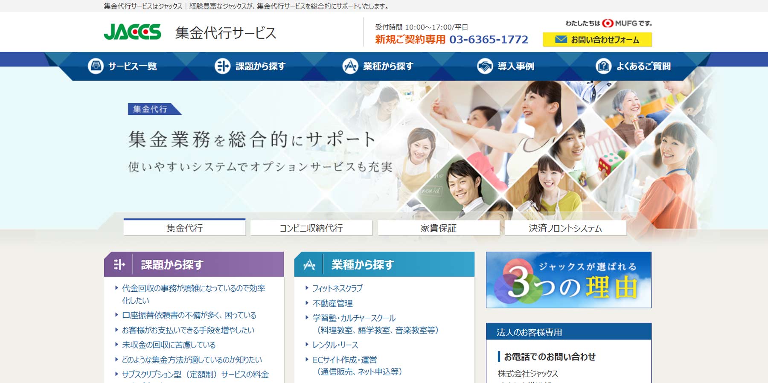Click the お問い合わせフォーム button
This screenshot has width=768, height=383.
[x=597, y=40]
